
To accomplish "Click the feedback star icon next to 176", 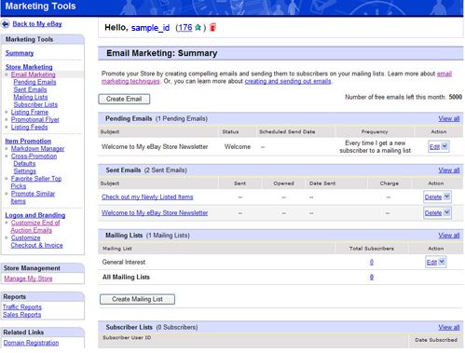I will coord(198,28).
